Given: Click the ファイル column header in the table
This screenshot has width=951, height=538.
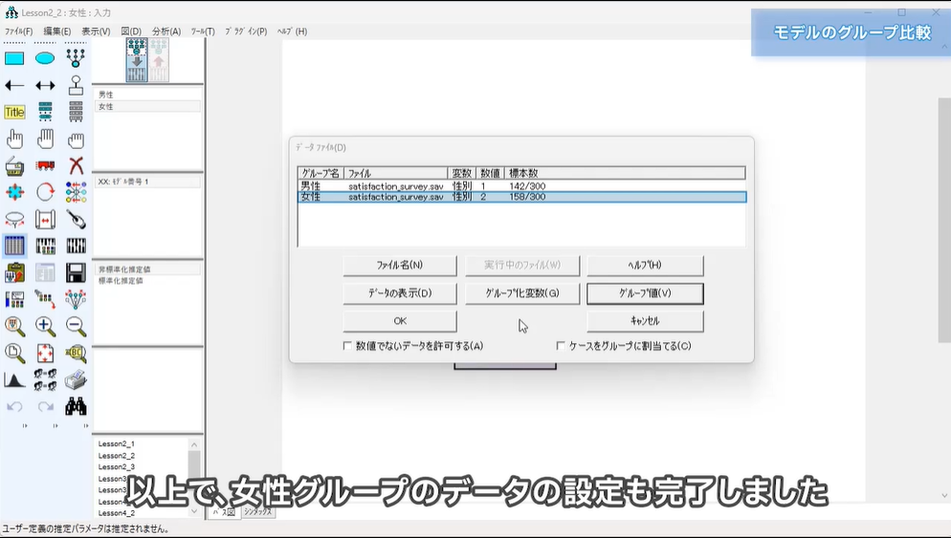Looking at the screenshot, I should (395, 173).
